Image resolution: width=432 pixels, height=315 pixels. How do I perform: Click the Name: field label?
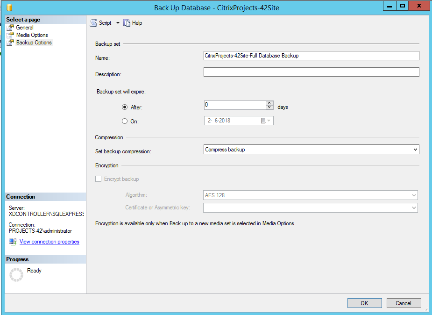102,58
